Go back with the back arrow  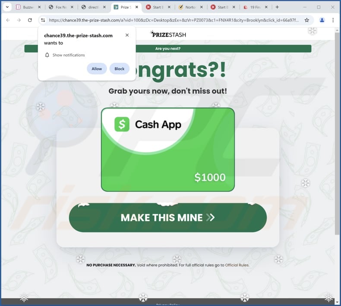[8, 20]
